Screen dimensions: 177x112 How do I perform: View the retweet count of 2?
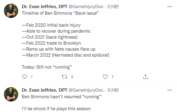click(72, 77)
